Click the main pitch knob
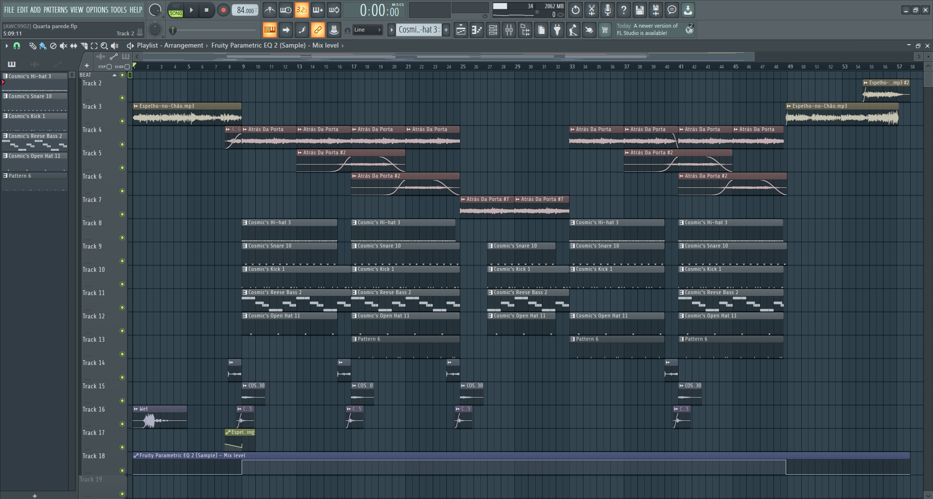This screenshot has height=499, width=933. coord(155,30)
